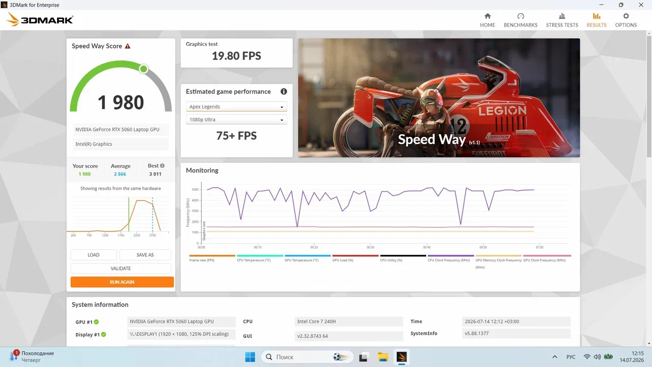The image size is (652, 367).
Task: Click the Save As button
Action: point(145,255)
